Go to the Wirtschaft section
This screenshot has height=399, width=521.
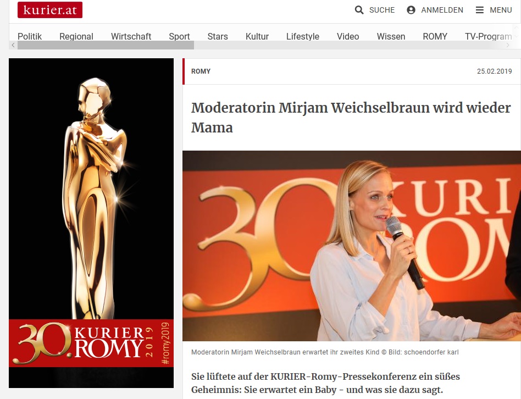tap(131, 36)
